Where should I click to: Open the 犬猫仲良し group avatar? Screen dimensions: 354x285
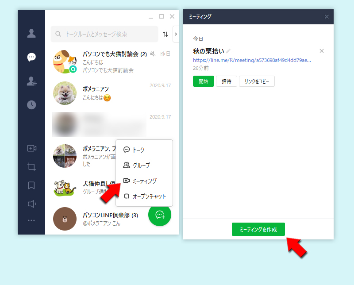click(65, 188)
